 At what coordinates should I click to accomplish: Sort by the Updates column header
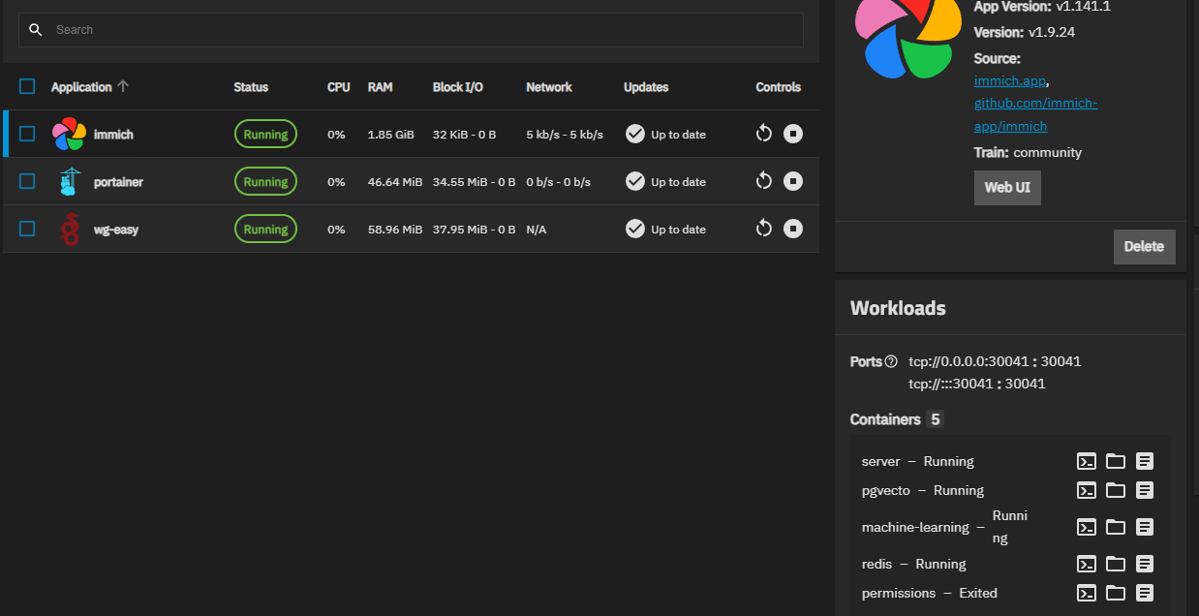tap(646, 87)
